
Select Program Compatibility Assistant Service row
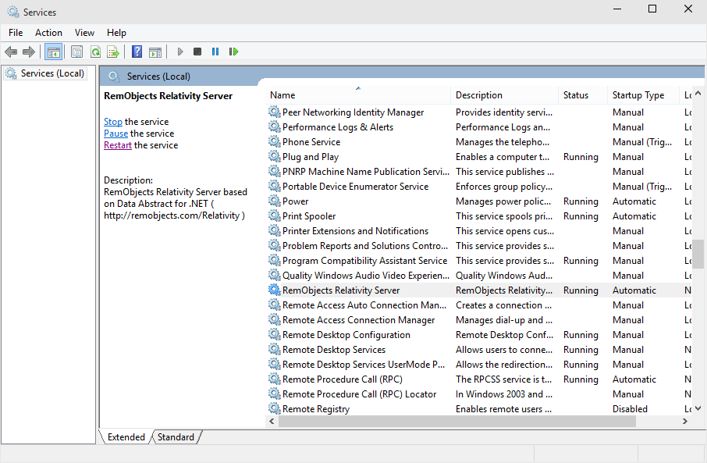(x=479, y=260)
